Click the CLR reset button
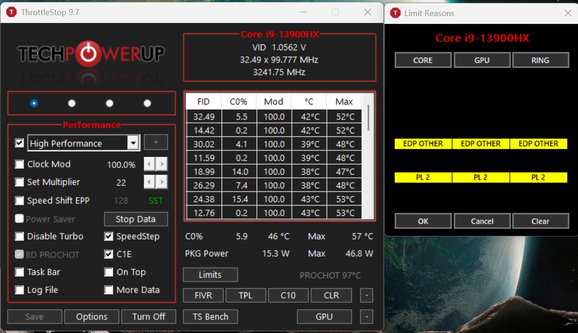Viewport: 578px width, 333px height. pos(331,295)
